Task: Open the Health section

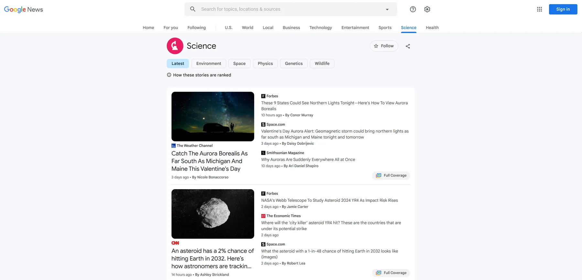Action: (x=432, y=27)
